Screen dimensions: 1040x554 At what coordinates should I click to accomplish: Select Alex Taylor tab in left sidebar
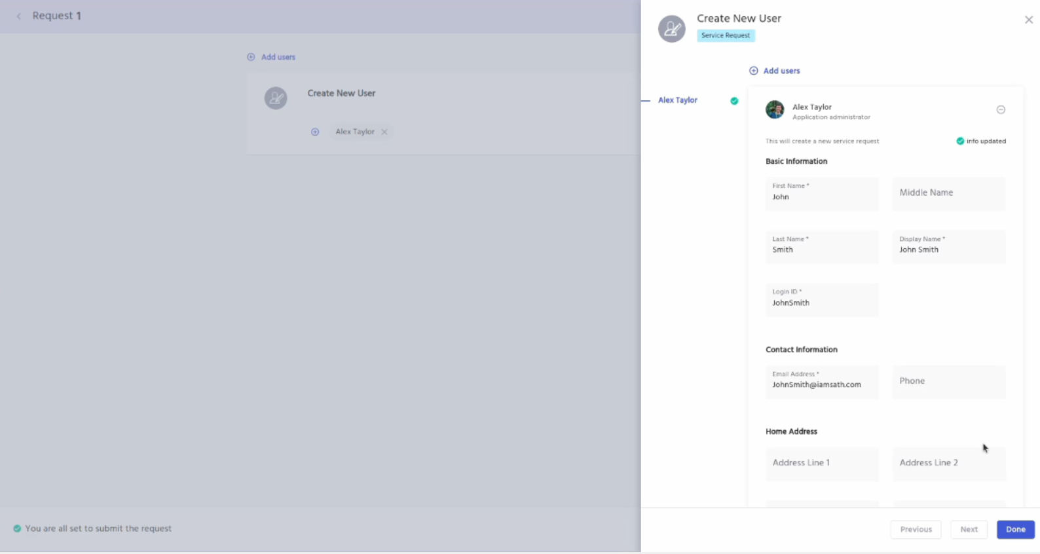point(677,100)
